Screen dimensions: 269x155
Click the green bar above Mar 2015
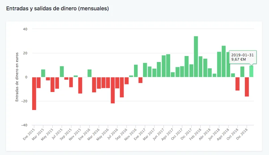(43, 73)
